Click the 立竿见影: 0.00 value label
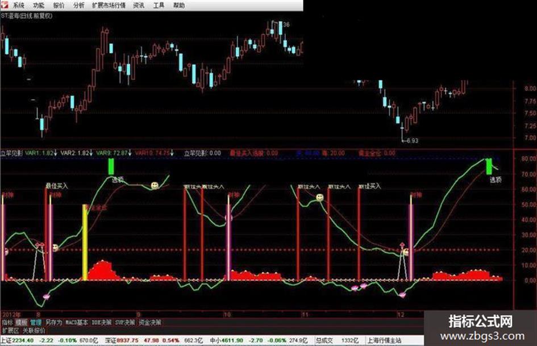 tap(202, 153)
